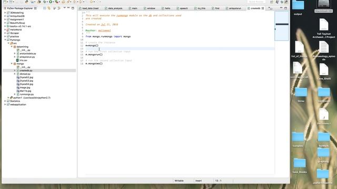Select runmongo.py file

click(27, 94)
